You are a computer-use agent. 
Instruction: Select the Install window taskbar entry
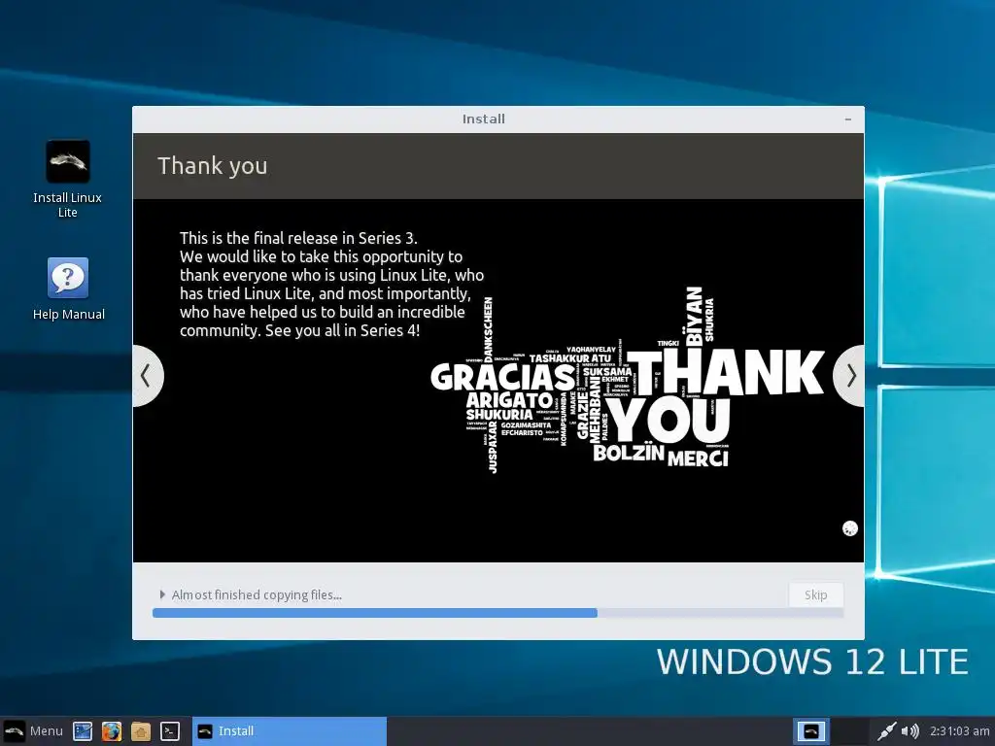point(290,731)
